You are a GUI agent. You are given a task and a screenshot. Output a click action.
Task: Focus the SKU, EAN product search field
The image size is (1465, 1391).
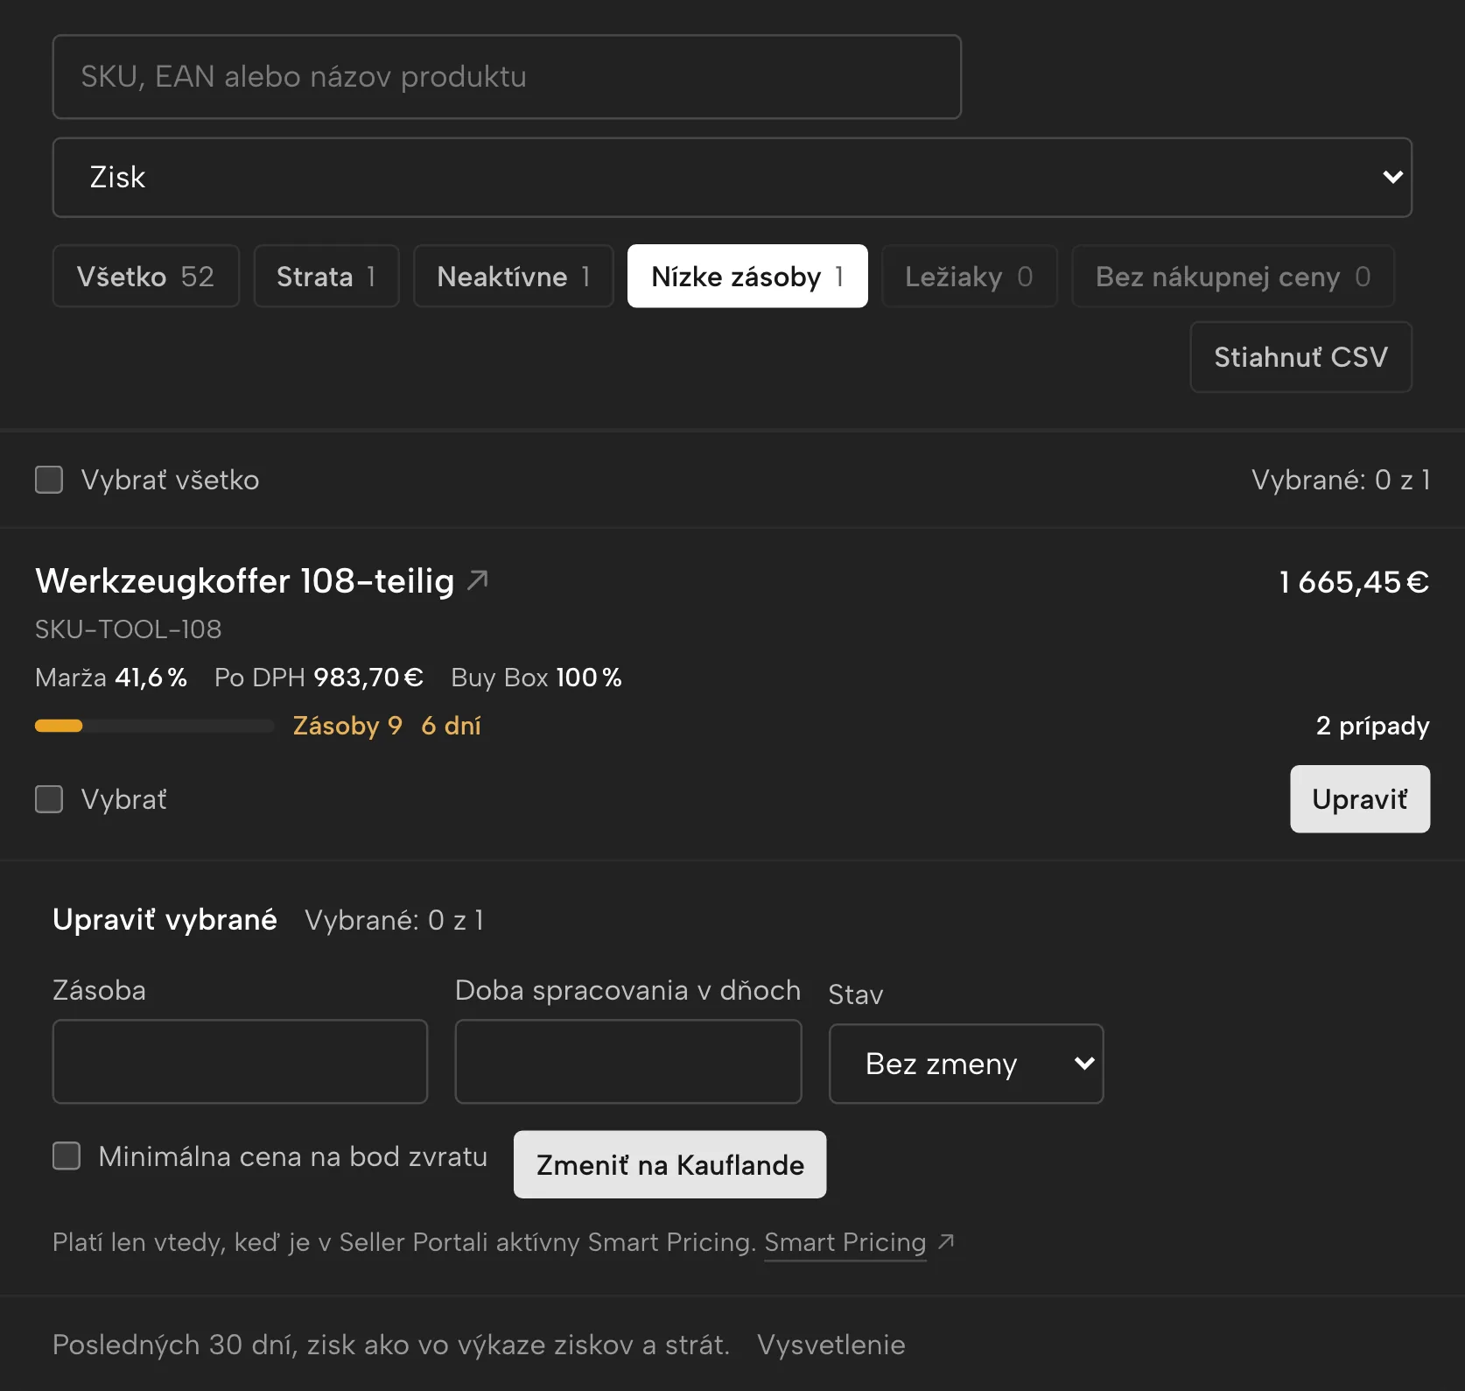(x=507, y=77)
